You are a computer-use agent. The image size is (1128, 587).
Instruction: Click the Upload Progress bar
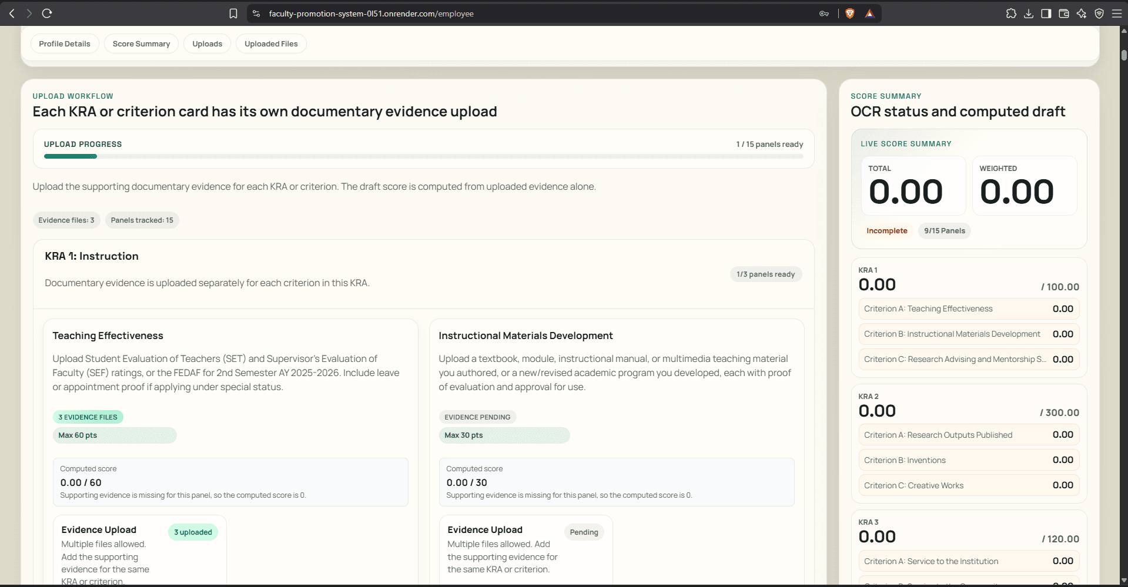[423, 156]
